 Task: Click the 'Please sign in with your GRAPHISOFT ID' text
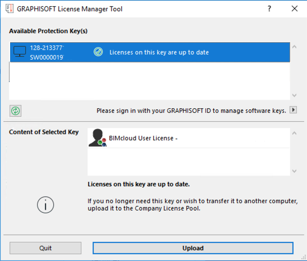point(191,111)
